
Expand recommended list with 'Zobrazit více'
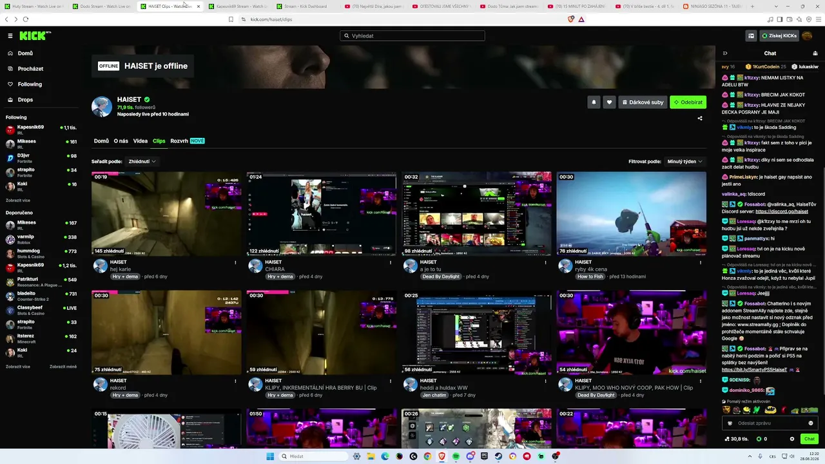(x=18, y=367)
